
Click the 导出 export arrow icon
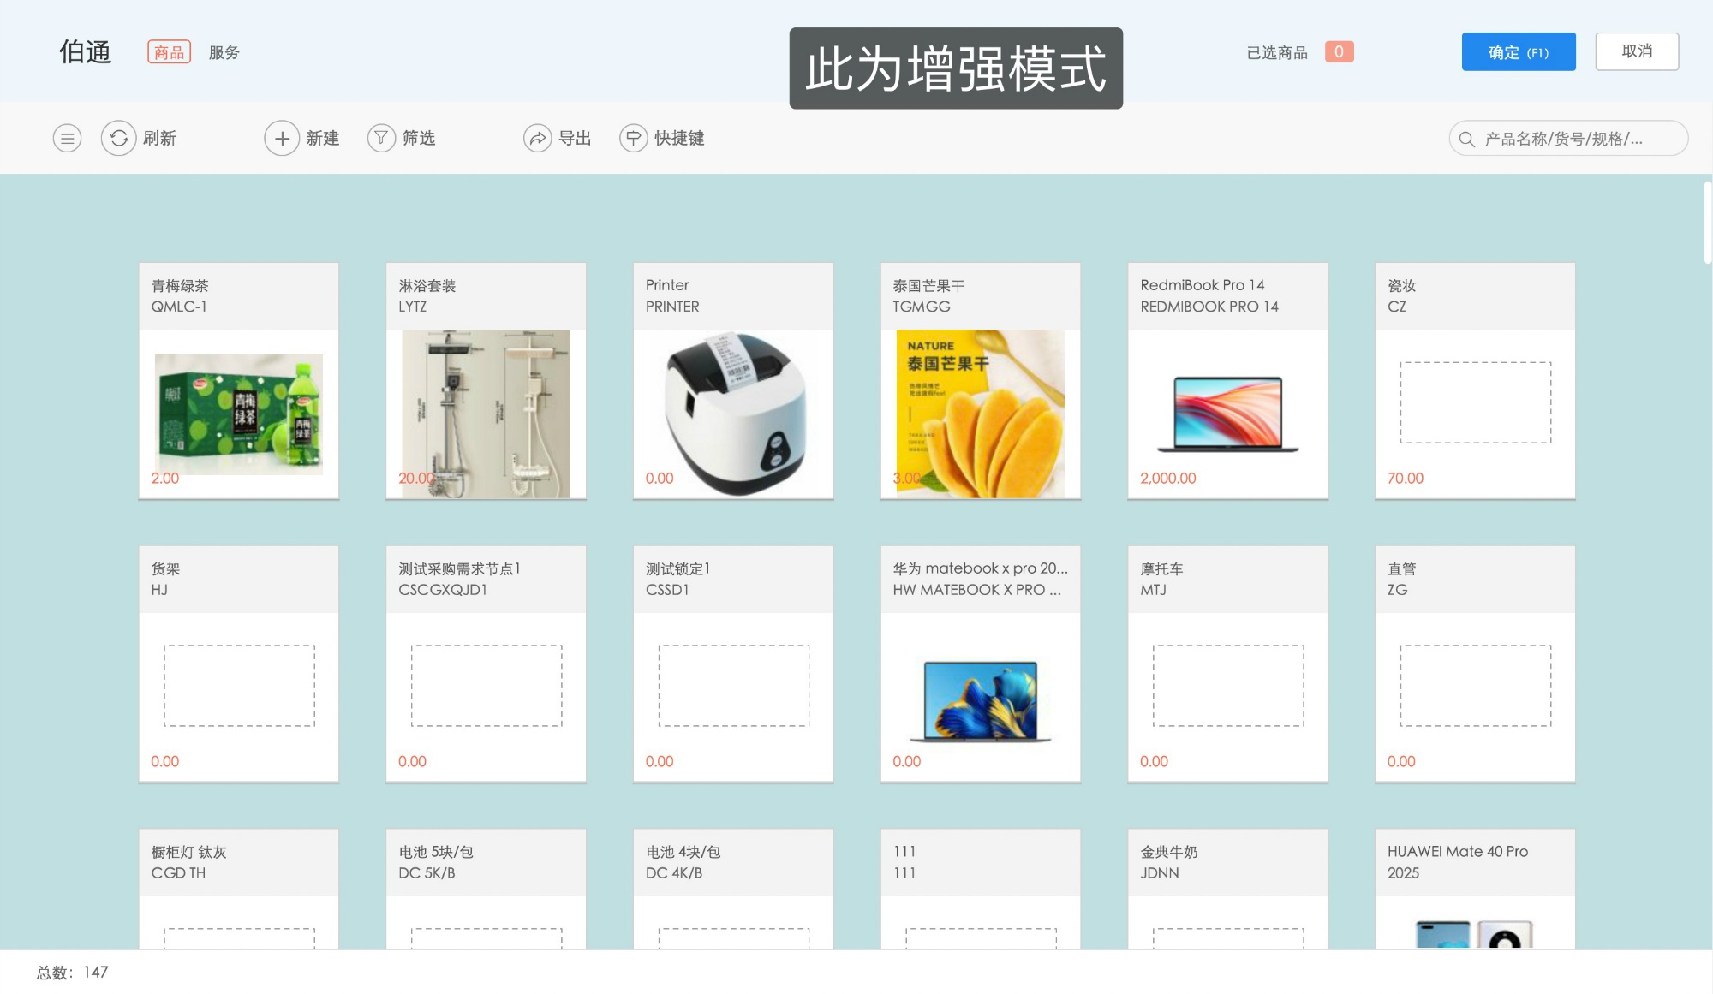(539, 138)
